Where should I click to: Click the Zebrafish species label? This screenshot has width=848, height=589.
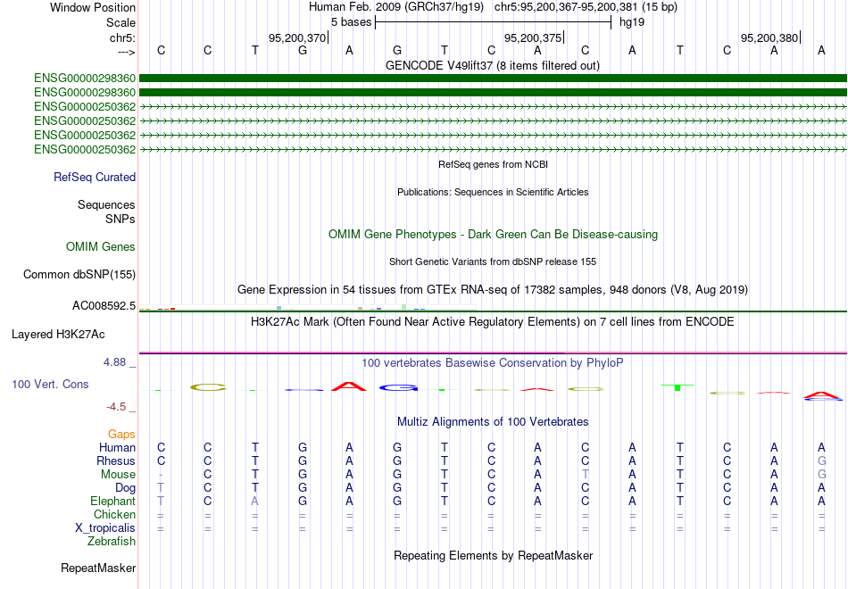[x=112, y=542]
